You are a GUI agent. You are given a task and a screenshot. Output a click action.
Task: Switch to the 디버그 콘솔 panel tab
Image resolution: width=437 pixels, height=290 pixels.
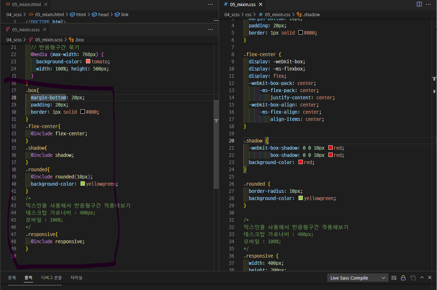click(51, 278)
